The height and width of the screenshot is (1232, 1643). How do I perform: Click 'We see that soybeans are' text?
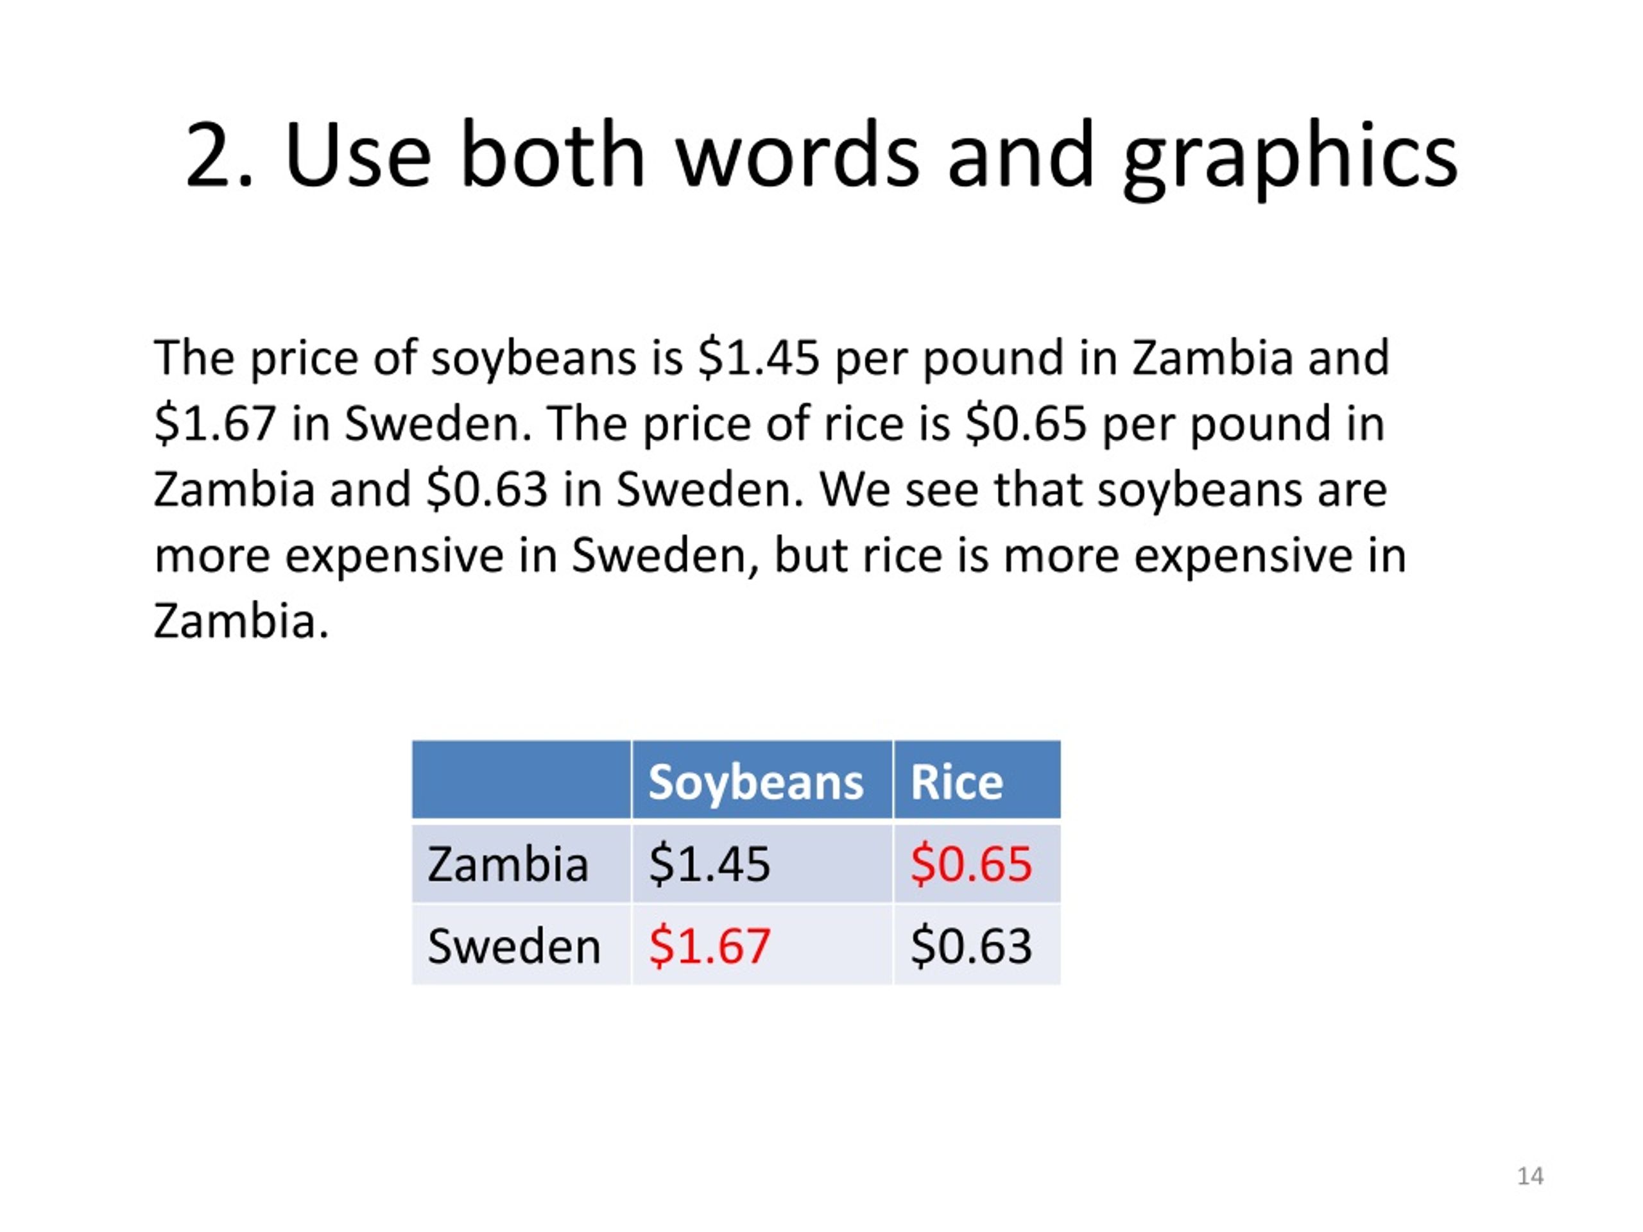(x=1103, y=490)
